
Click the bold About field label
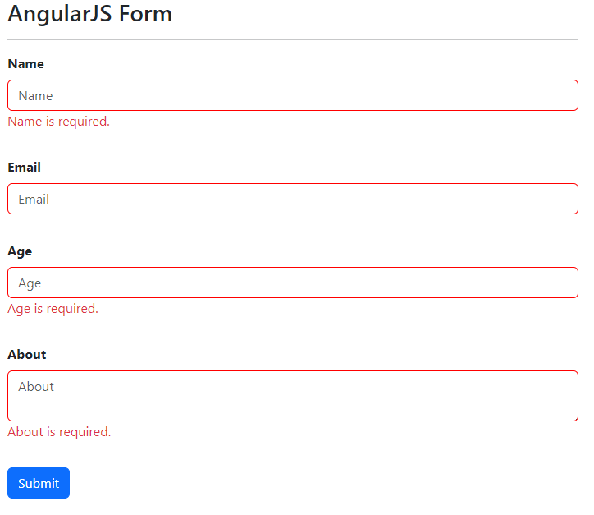[26, 355]
